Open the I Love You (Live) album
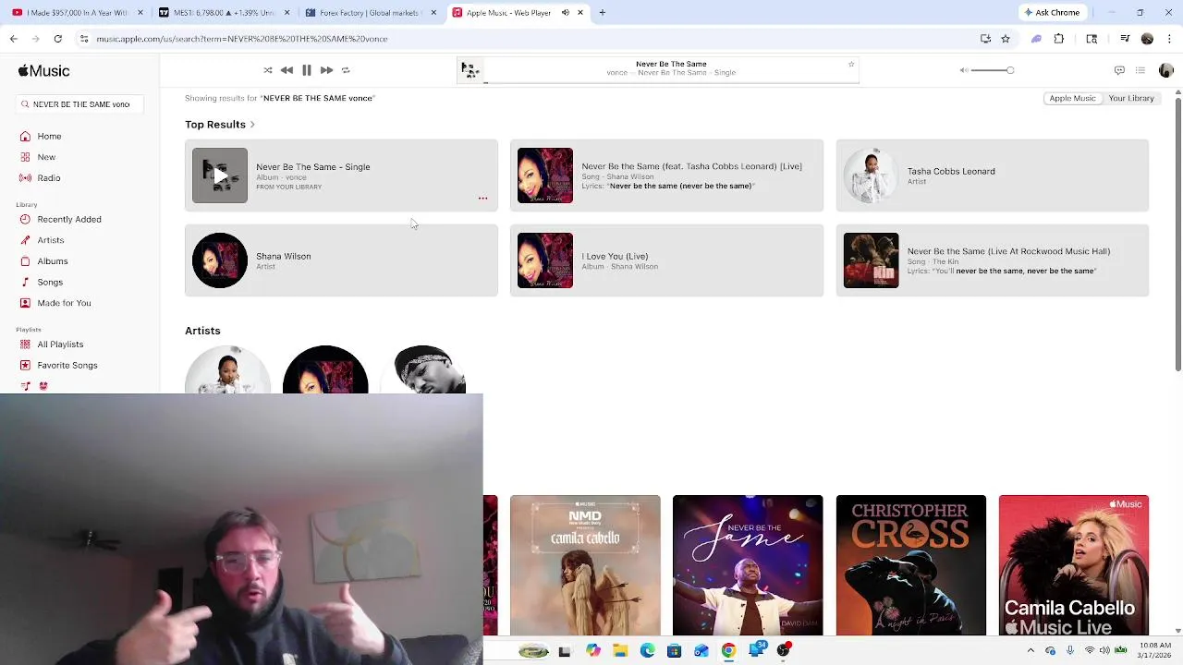The width and height of the screenshot is (1183, 665). tap(666, 260)
